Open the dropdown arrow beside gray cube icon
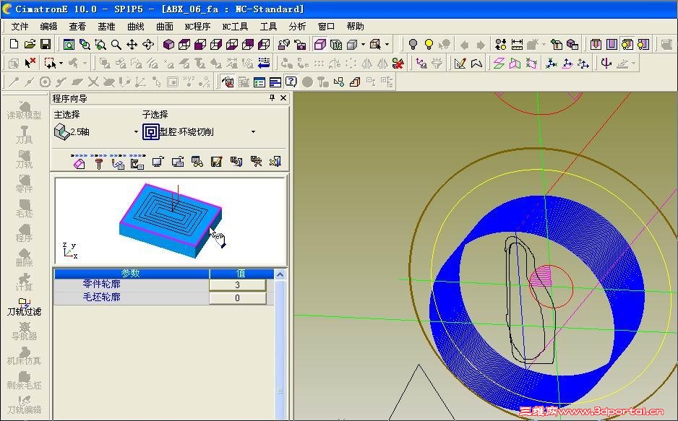 coord(363,44)
